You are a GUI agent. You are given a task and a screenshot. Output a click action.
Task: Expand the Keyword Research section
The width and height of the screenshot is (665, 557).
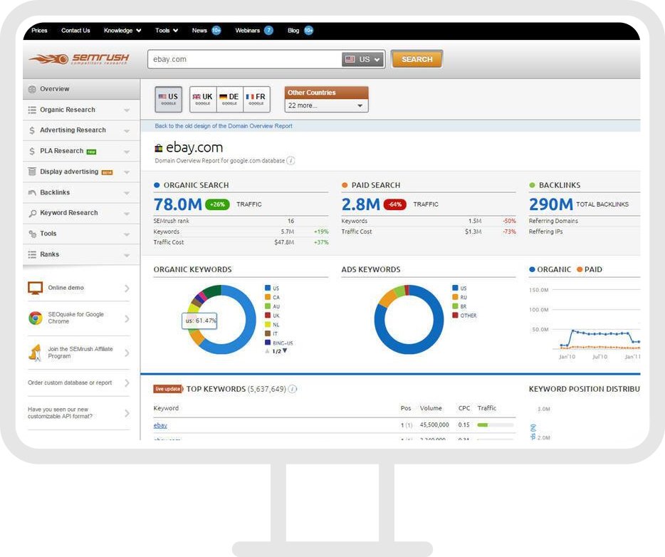point(127,214)
